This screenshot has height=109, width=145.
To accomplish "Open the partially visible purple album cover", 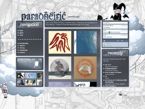I will 60,84.
